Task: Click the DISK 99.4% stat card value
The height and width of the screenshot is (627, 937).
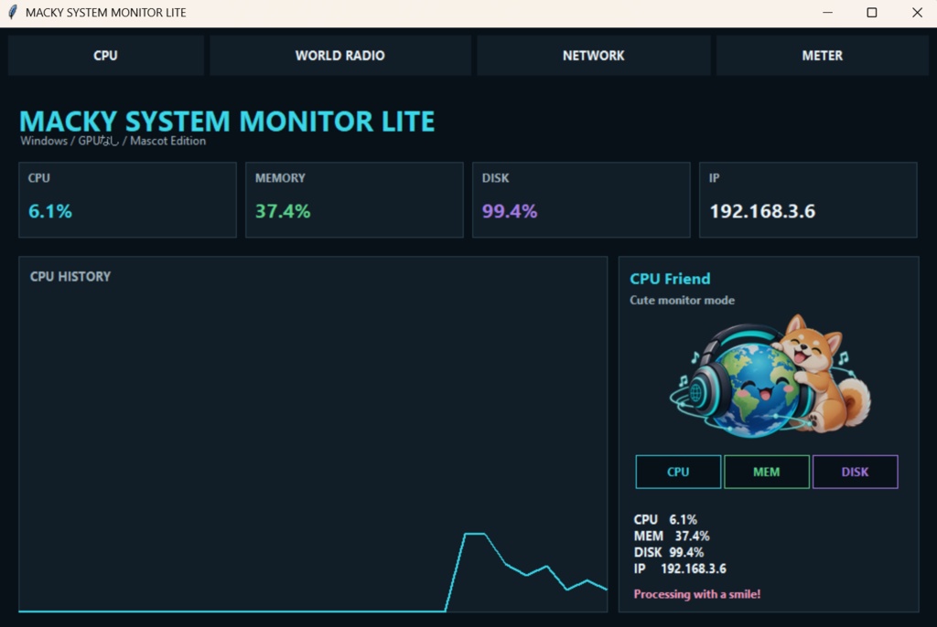Action: 510,211
